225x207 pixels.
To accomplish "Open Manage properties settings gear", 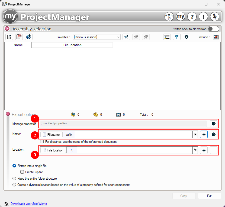I will pos(214,124).
